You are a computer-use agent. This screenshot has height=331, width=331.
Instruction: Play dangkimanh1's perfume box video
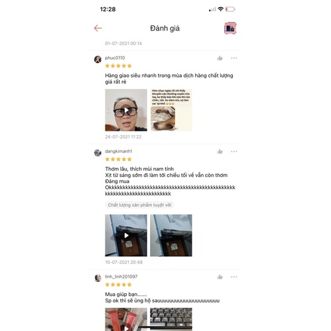click(x=126, y=235)
